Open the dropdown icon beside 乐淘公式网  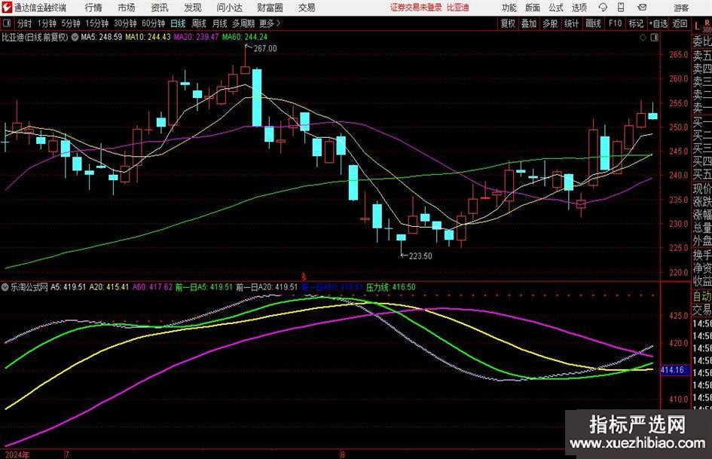coord(5,286)
